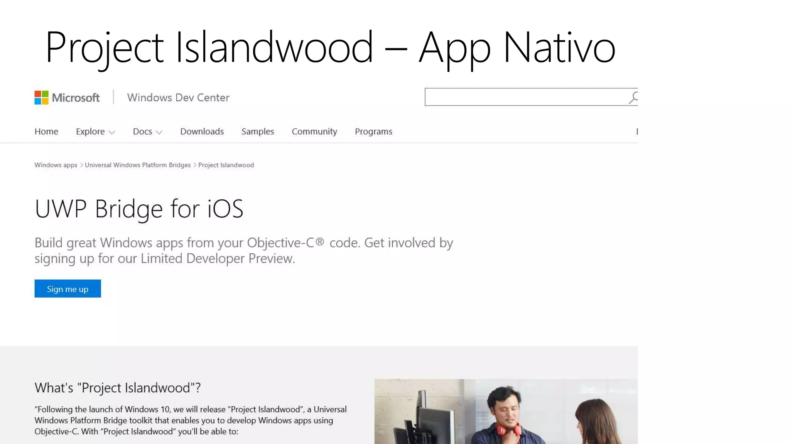Viewport: 790px width, 444px height.
Task: Click the UWP Bridge for iOS heading
Action: click(139, 209)
